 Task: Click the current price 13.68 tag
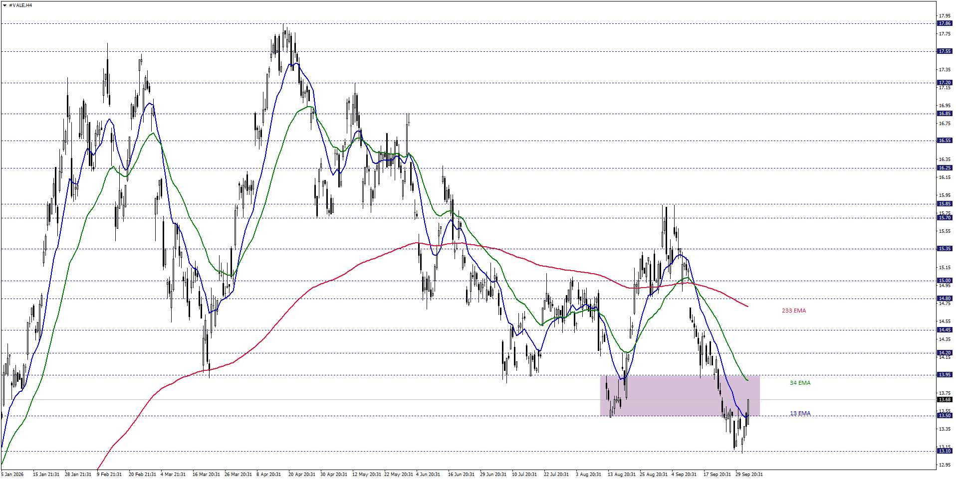click(945, 400)
